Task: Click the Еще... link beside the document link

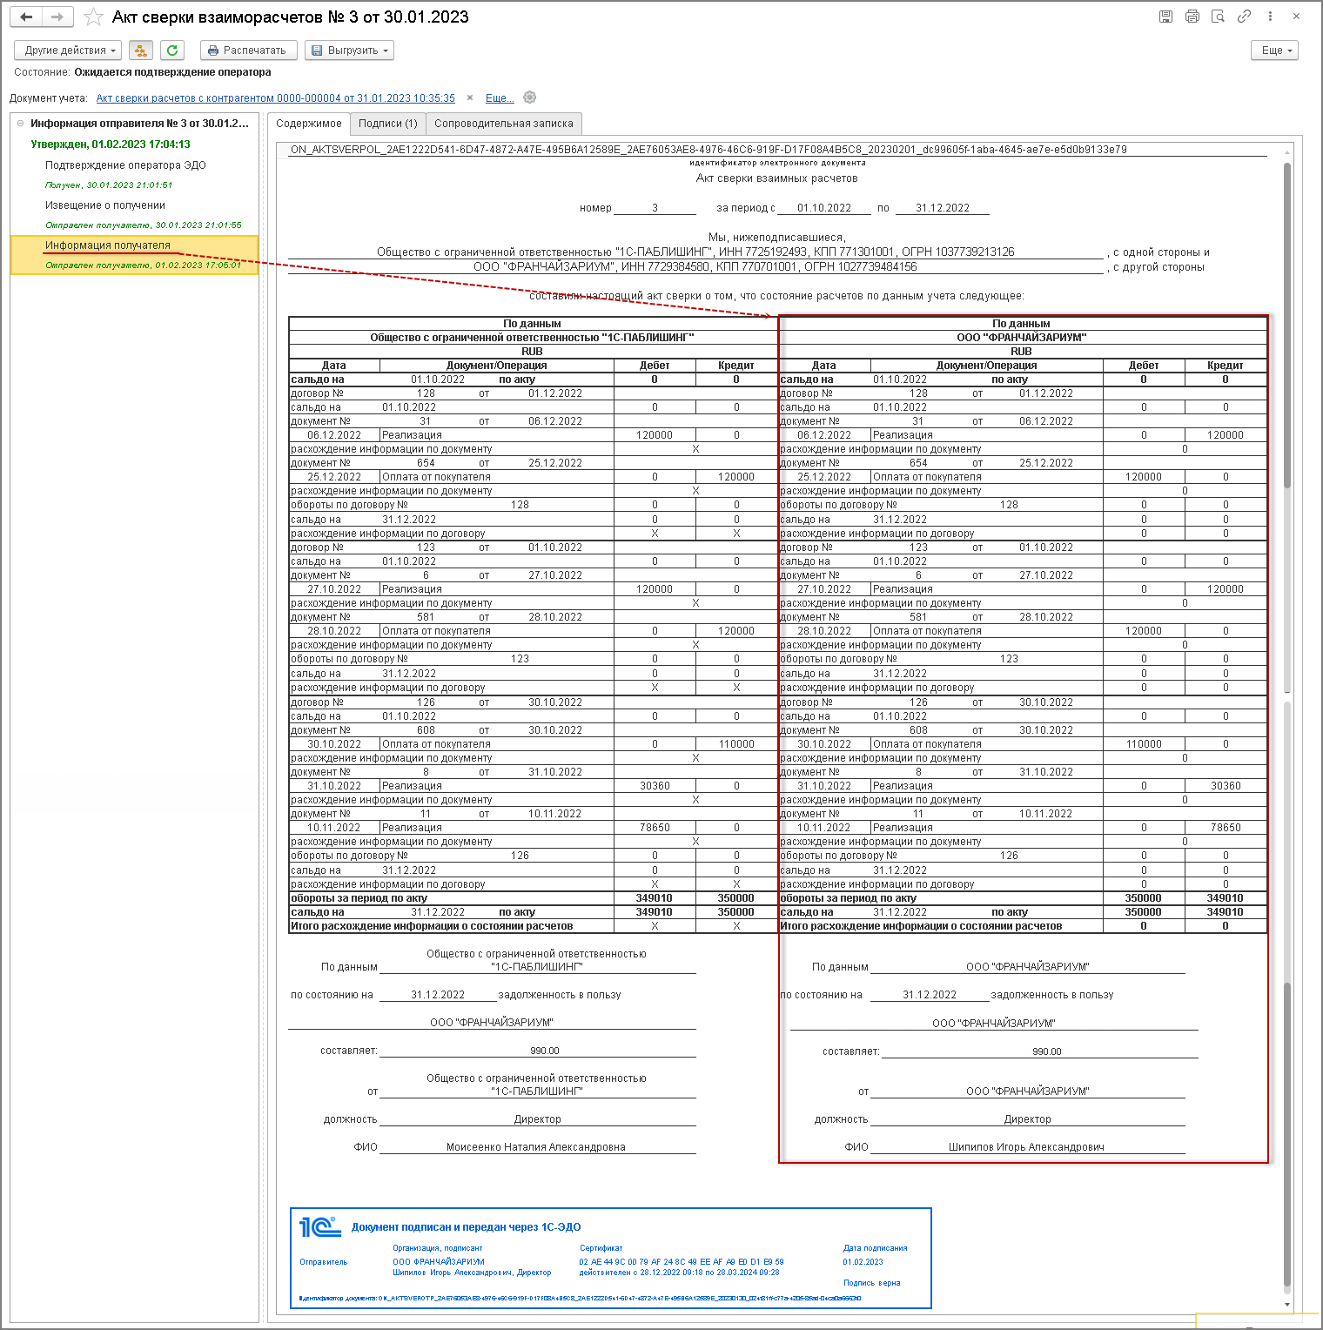Action: coord(500,98)
